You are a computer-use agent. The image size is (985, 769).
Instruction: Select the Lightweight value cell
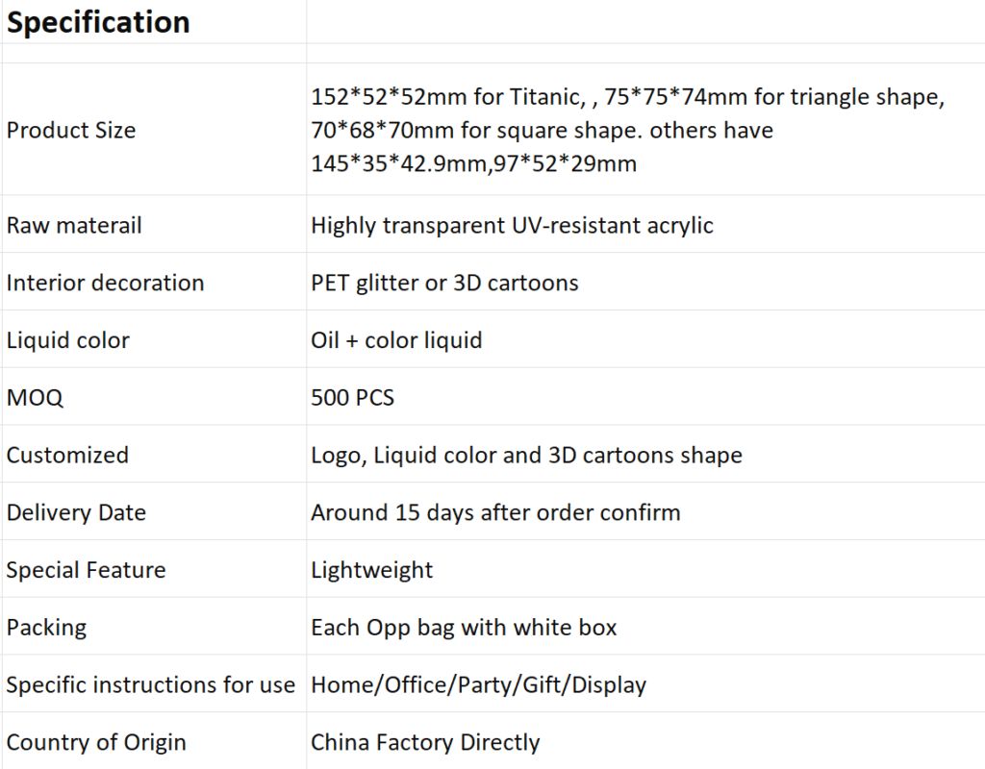point(645,569)
